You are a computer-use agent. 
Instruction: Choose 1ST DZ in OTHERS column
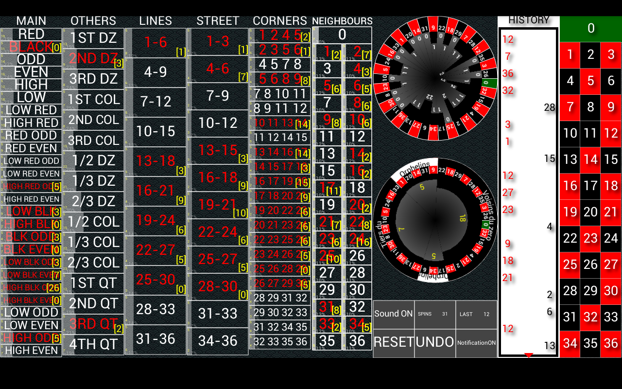tap(93, 38)
